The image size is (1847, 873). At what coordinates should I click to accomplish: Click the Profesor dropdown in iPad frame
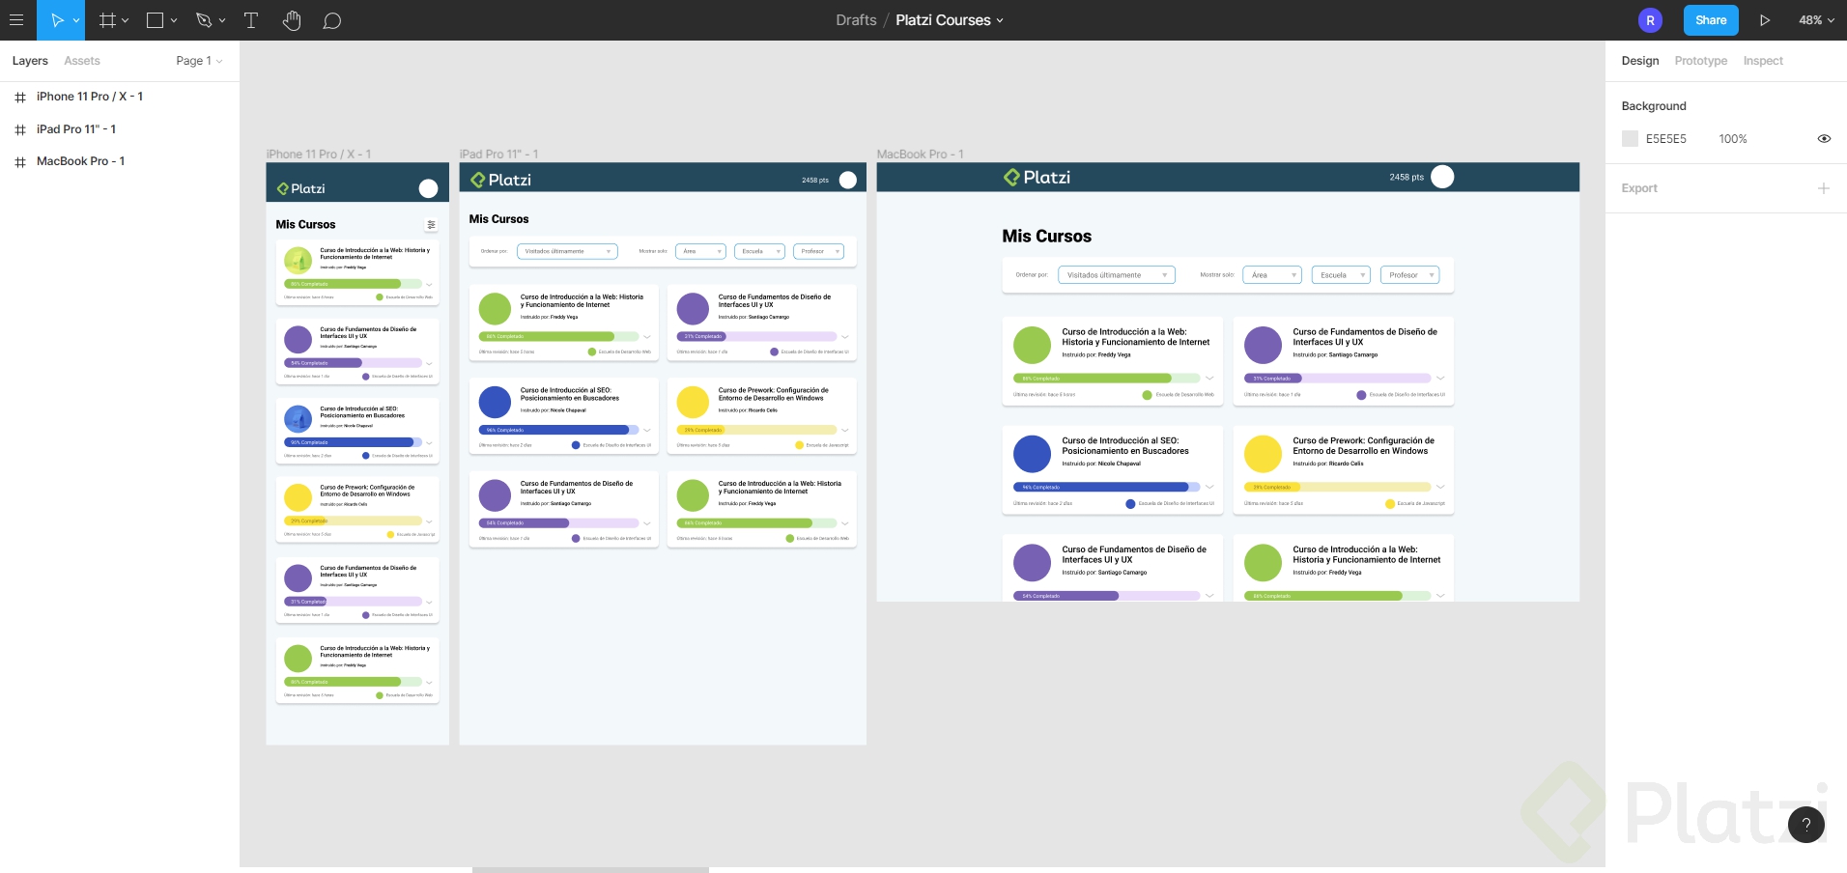[x=819, y=251]
